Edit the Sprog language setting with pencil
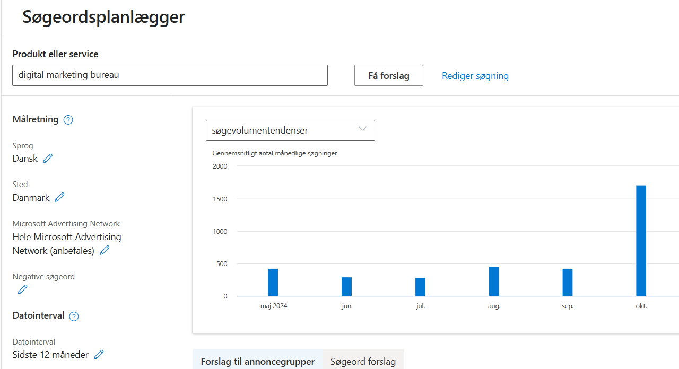Screen dimensions: 679x369 click(x=48, y=159)
